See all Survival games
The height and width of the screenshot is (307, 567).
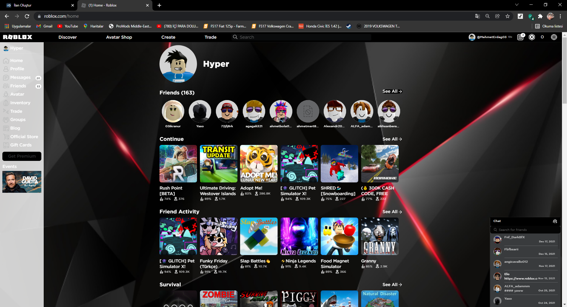392,285
